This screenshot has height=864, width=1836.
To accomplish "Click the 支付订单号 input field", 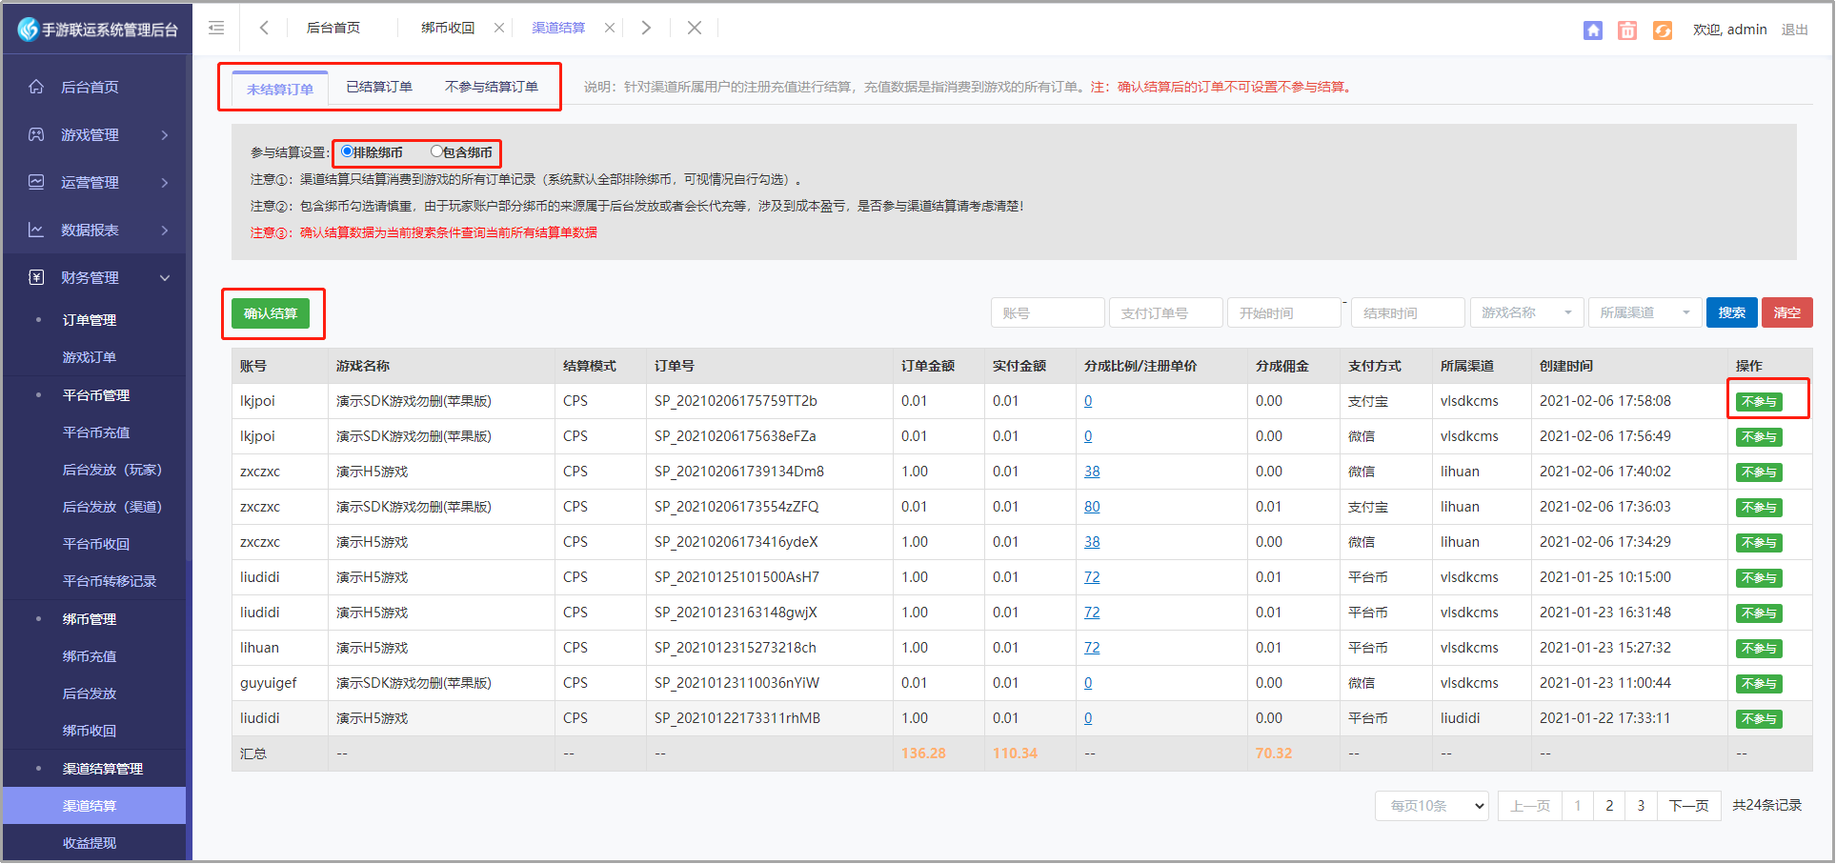I will tap(1166, 312).
